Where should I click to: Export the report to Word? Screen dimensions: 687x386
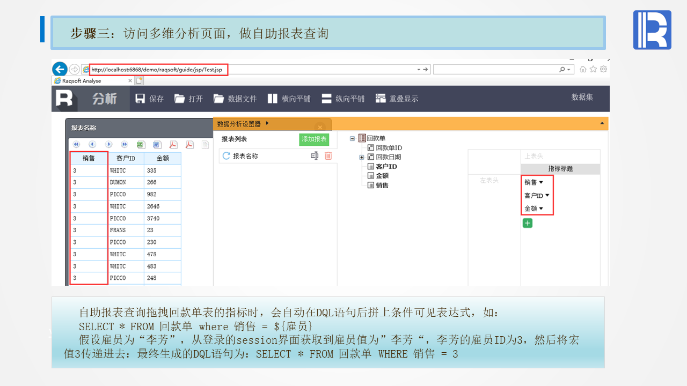(x=157, y=144)
